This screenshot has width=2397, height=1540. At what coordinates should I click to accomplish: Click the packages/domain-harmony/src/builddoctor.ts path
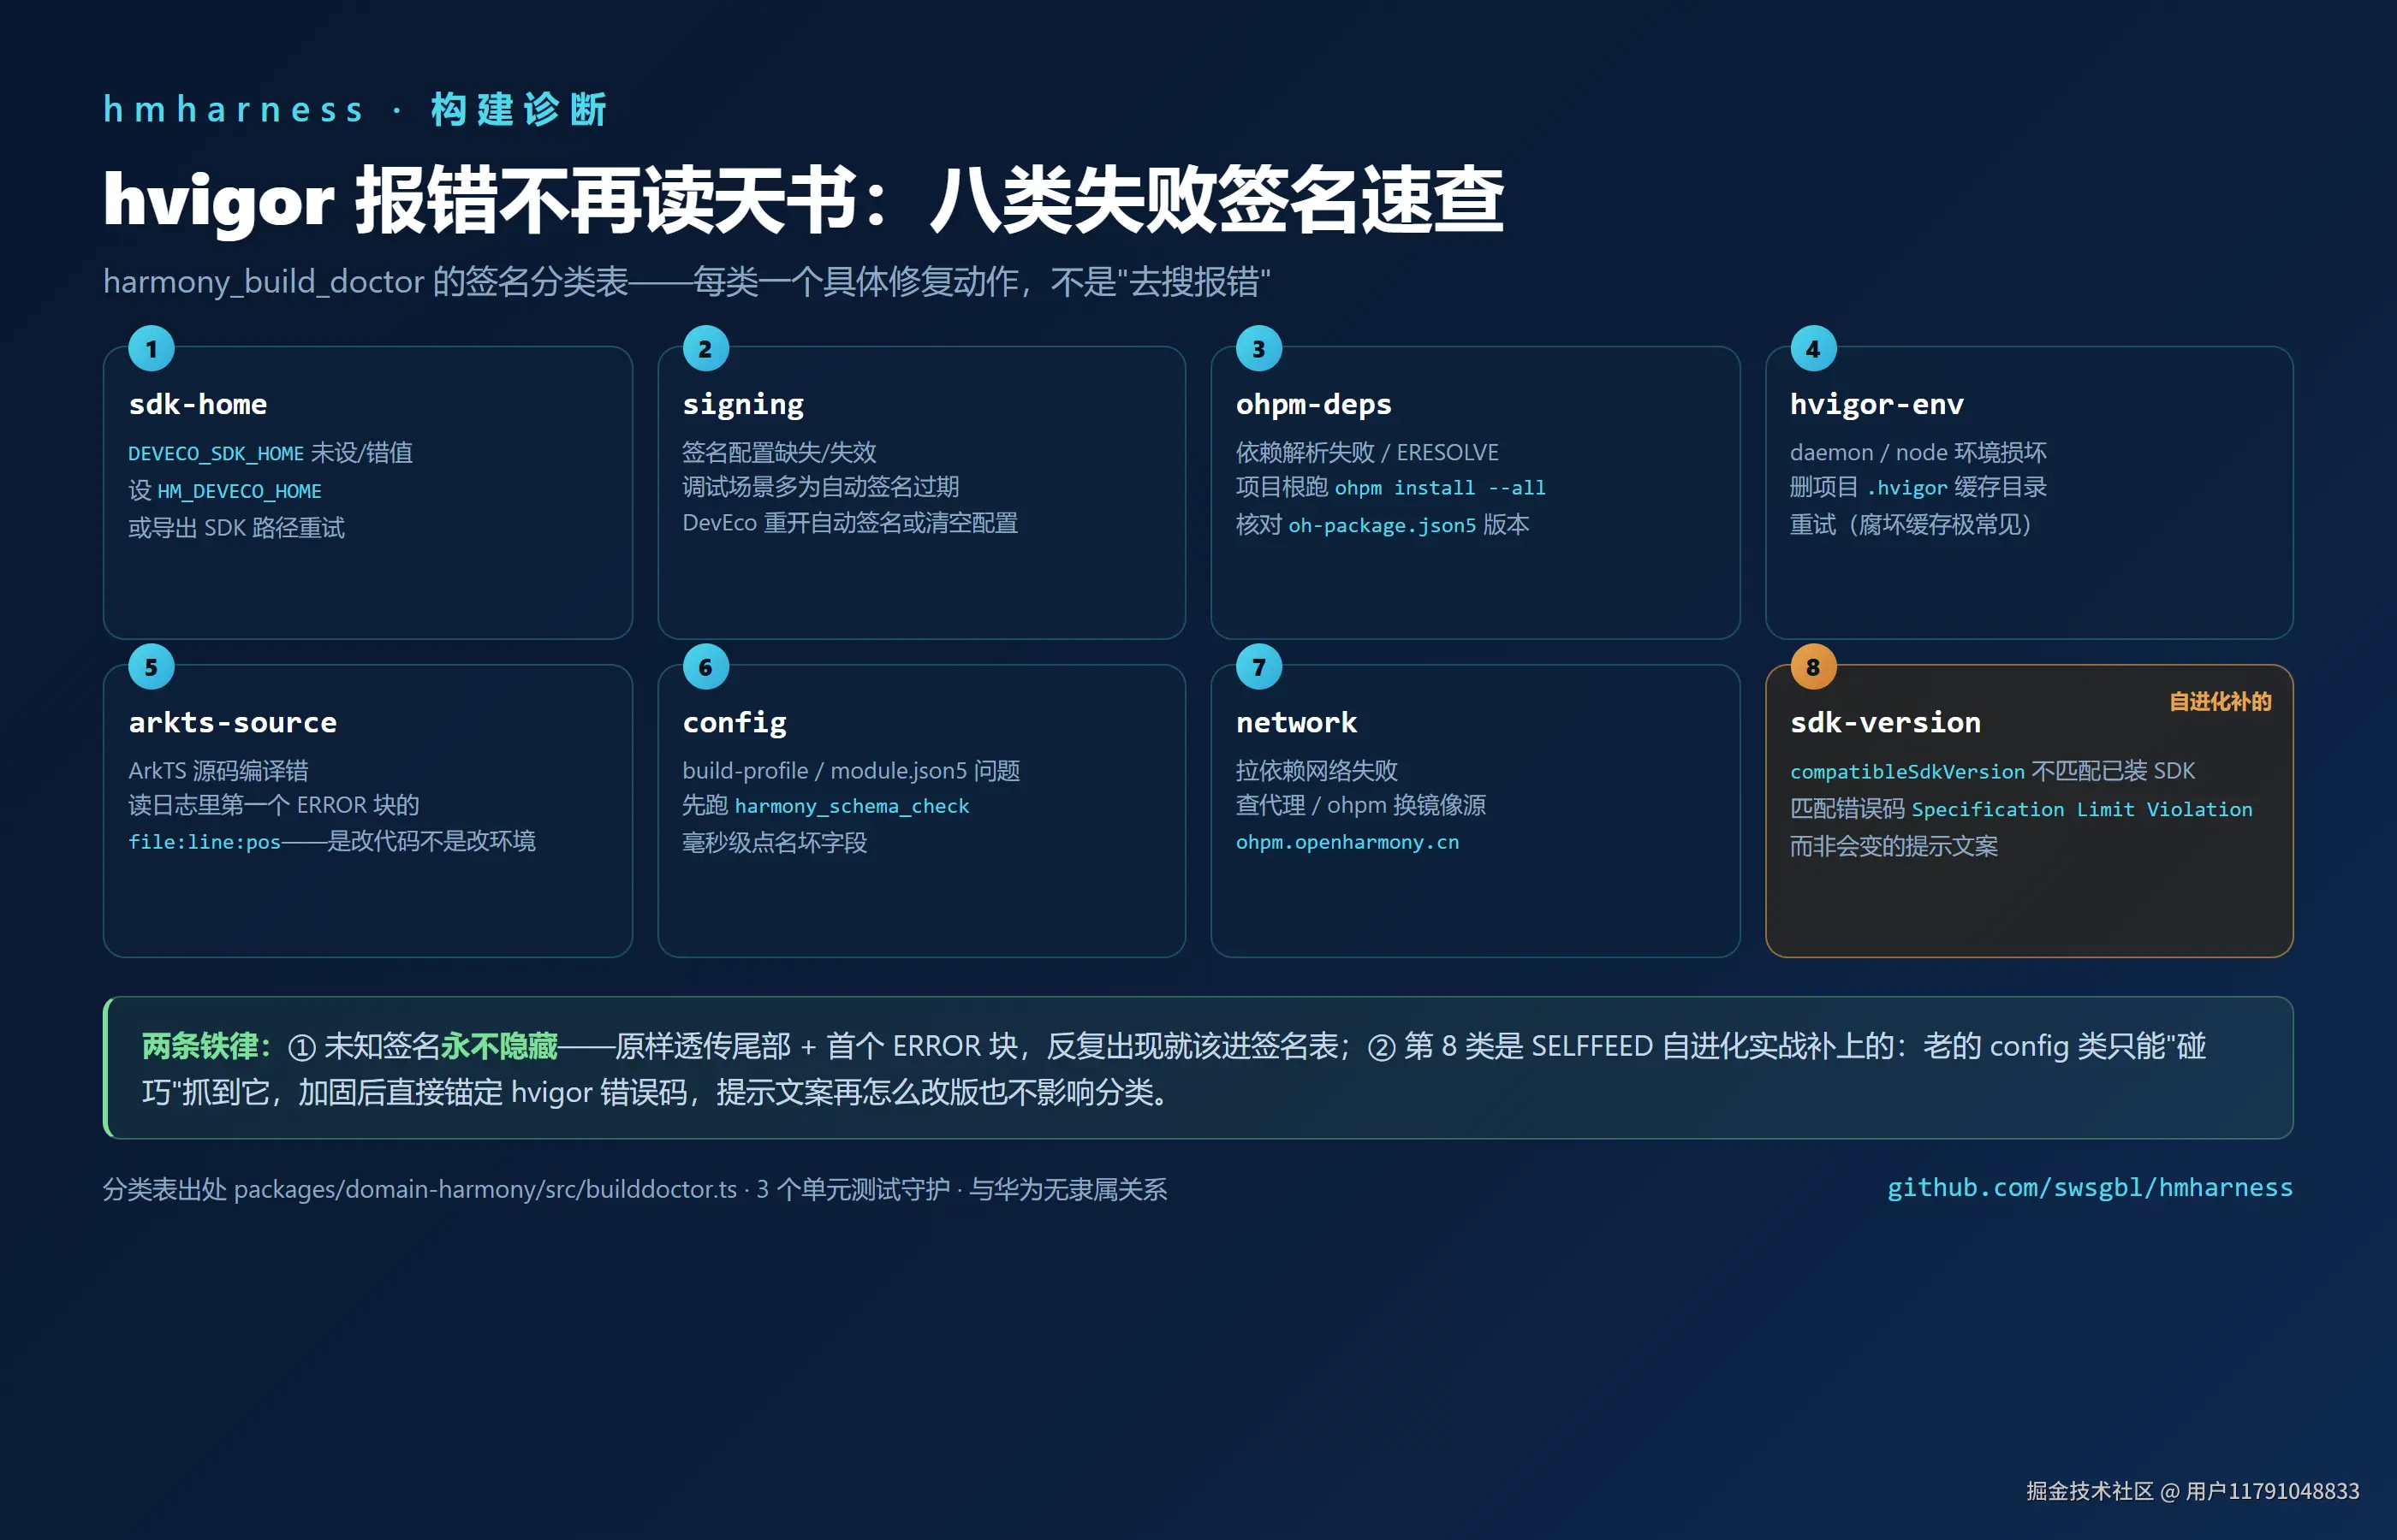tap(485, 1189)
